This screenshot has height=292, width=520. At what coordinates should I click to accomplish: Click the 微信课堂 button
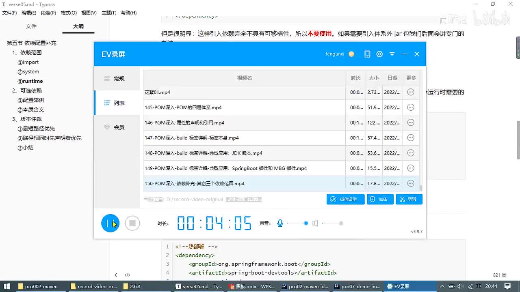pos(345,199)
